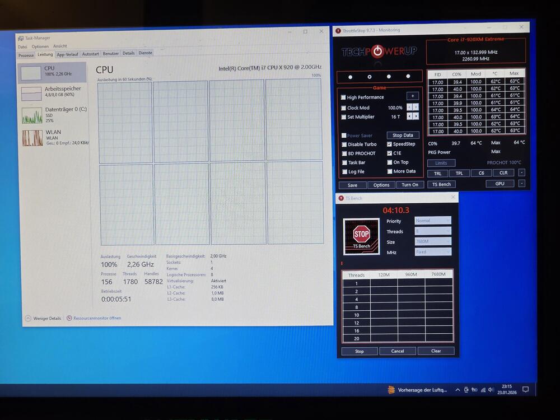Select the second profile radio button

tap(370, 77)
